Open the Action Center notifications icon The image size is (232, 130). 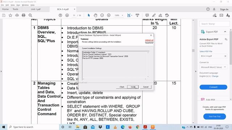227,127
